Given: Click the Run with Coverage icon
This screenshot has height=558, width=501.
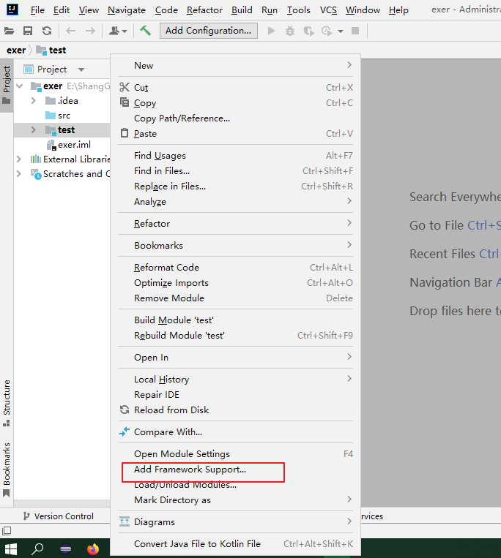Looking at the screenshot, I should (308, 31).
